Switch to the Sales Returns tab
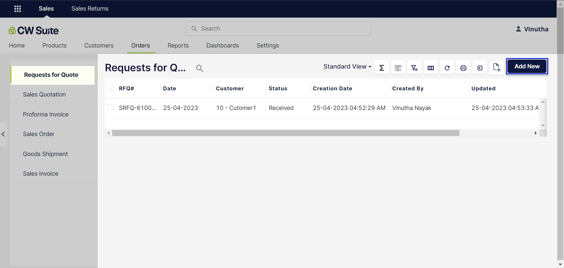The image size is (564, 268). click(90, 9)
